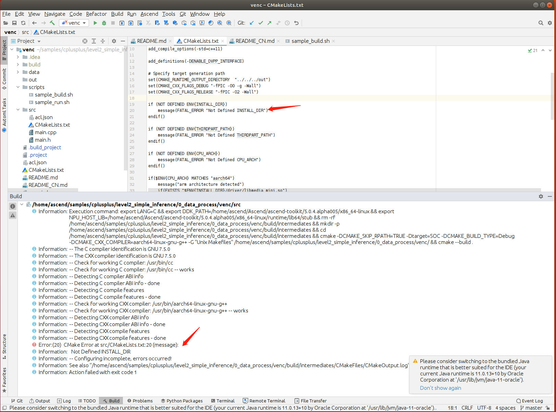Open the Remote Terminal tool window
The width and height of the screenshot is (556, 412).
(264, 401)
